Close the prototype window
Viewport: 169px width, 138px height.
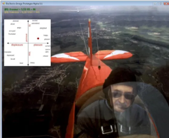(166, 4)
